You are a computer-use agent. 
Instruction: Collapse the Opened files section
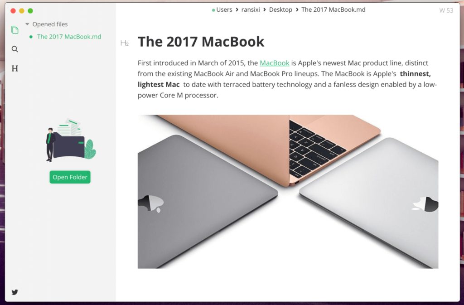tap(27, 24)
